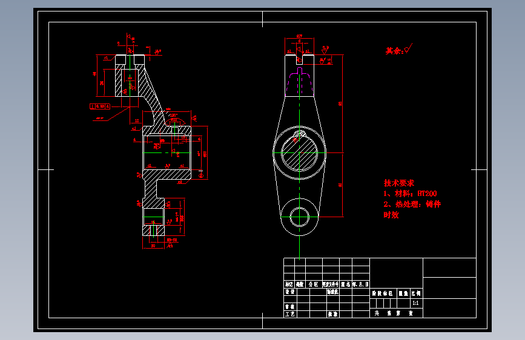
Task: Click the '工艺' title block cell
Action: [x=290, y=314]
